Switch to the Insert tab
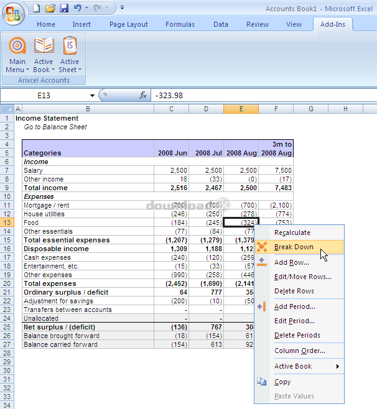 (81, 24)
